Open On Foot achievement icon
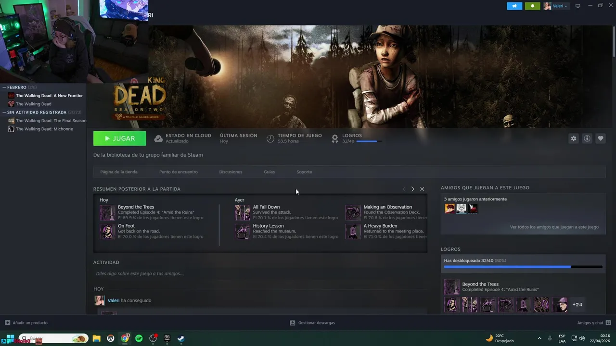616x346 pixels. 107,232
